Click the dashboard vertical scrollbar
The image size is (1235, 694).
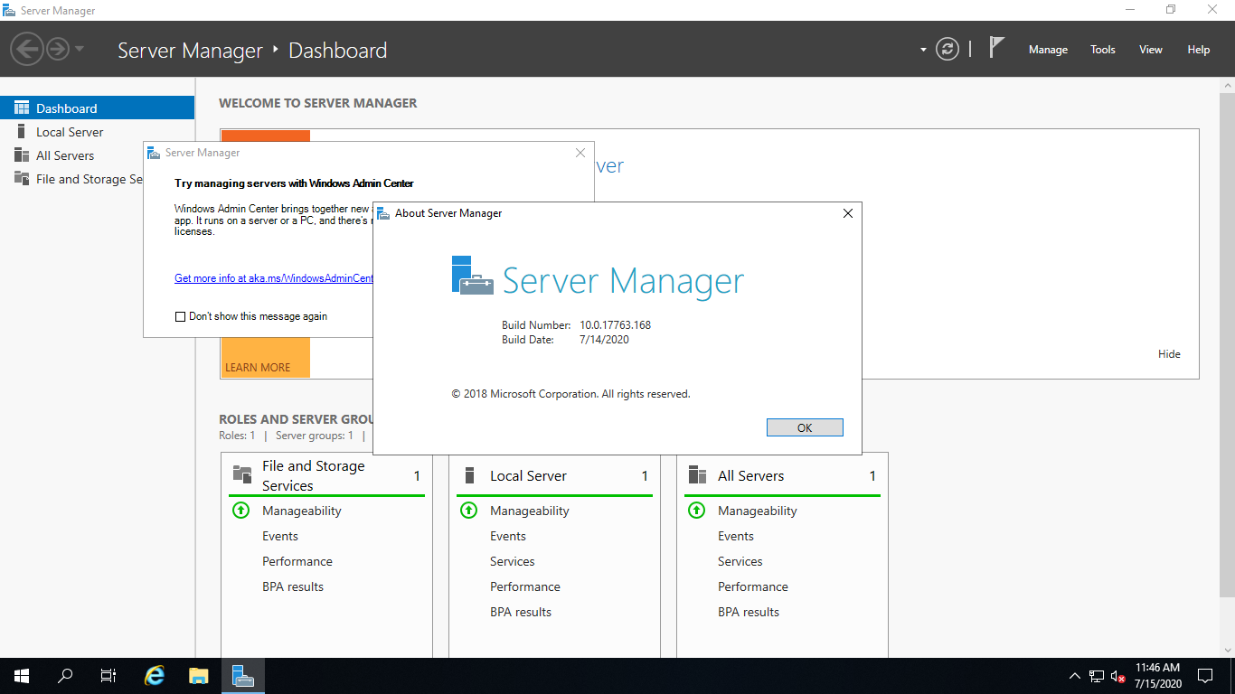pyautogui.click(x=1227, y=343)
